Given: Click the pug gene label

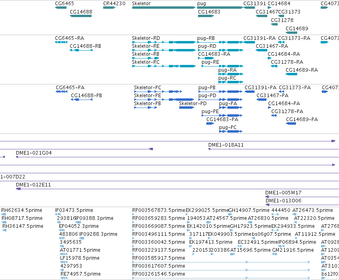Looking at the screenshot, I should pos(202,4).
